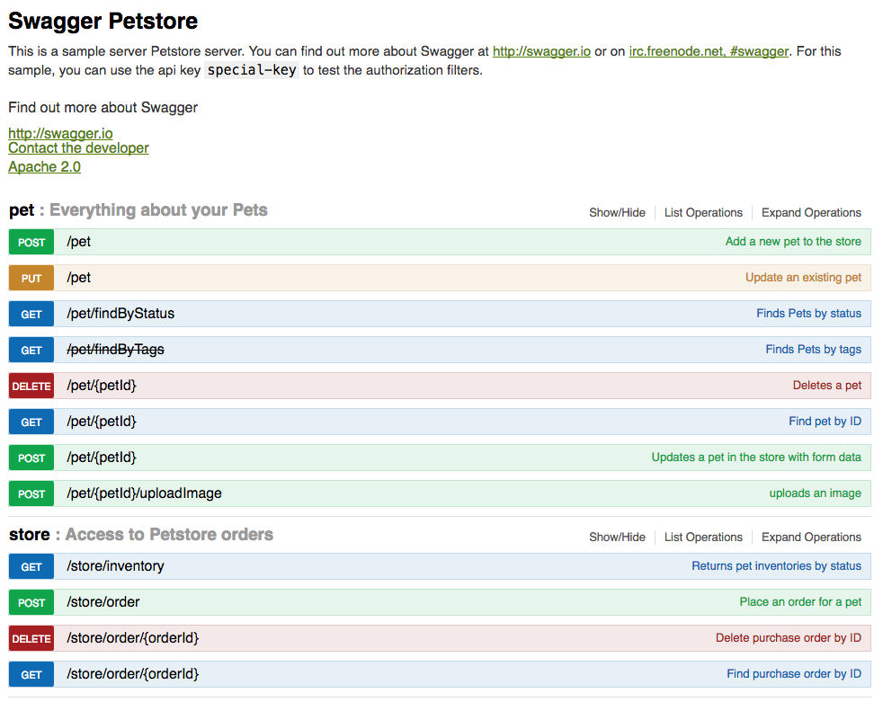Expand Operations in the store section

tap(810, 537)
